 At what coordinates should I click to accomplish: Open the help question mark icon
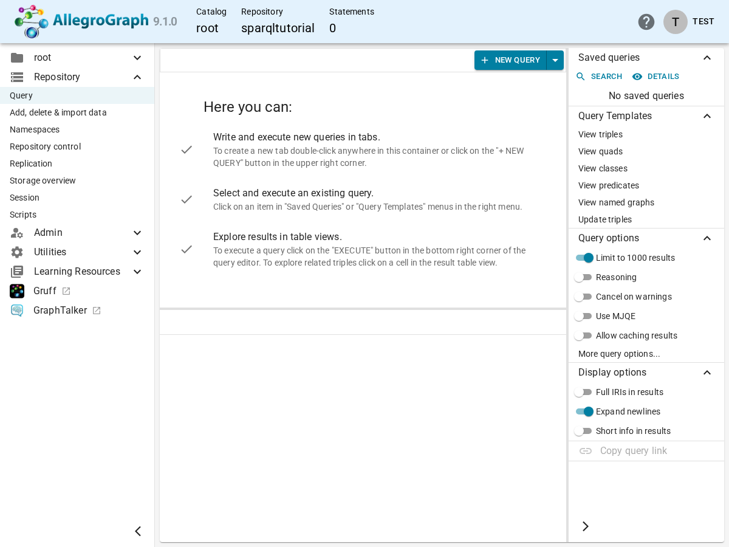pyautogui.click(x=646, y=22)
